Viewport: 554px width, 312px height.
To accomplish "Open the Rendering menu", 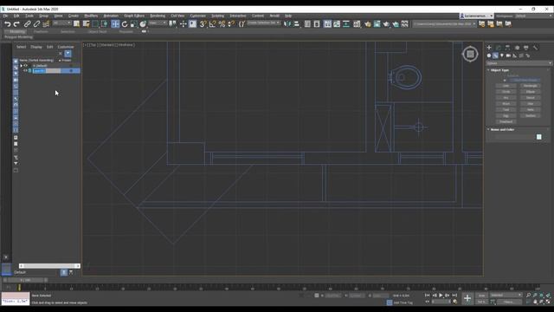I will [x=158, y=16].
